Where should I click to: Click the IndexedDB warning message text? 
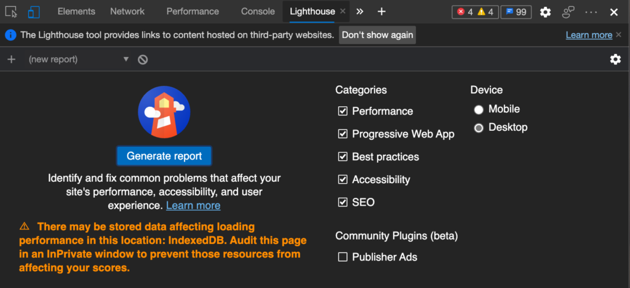click(163, 247)
